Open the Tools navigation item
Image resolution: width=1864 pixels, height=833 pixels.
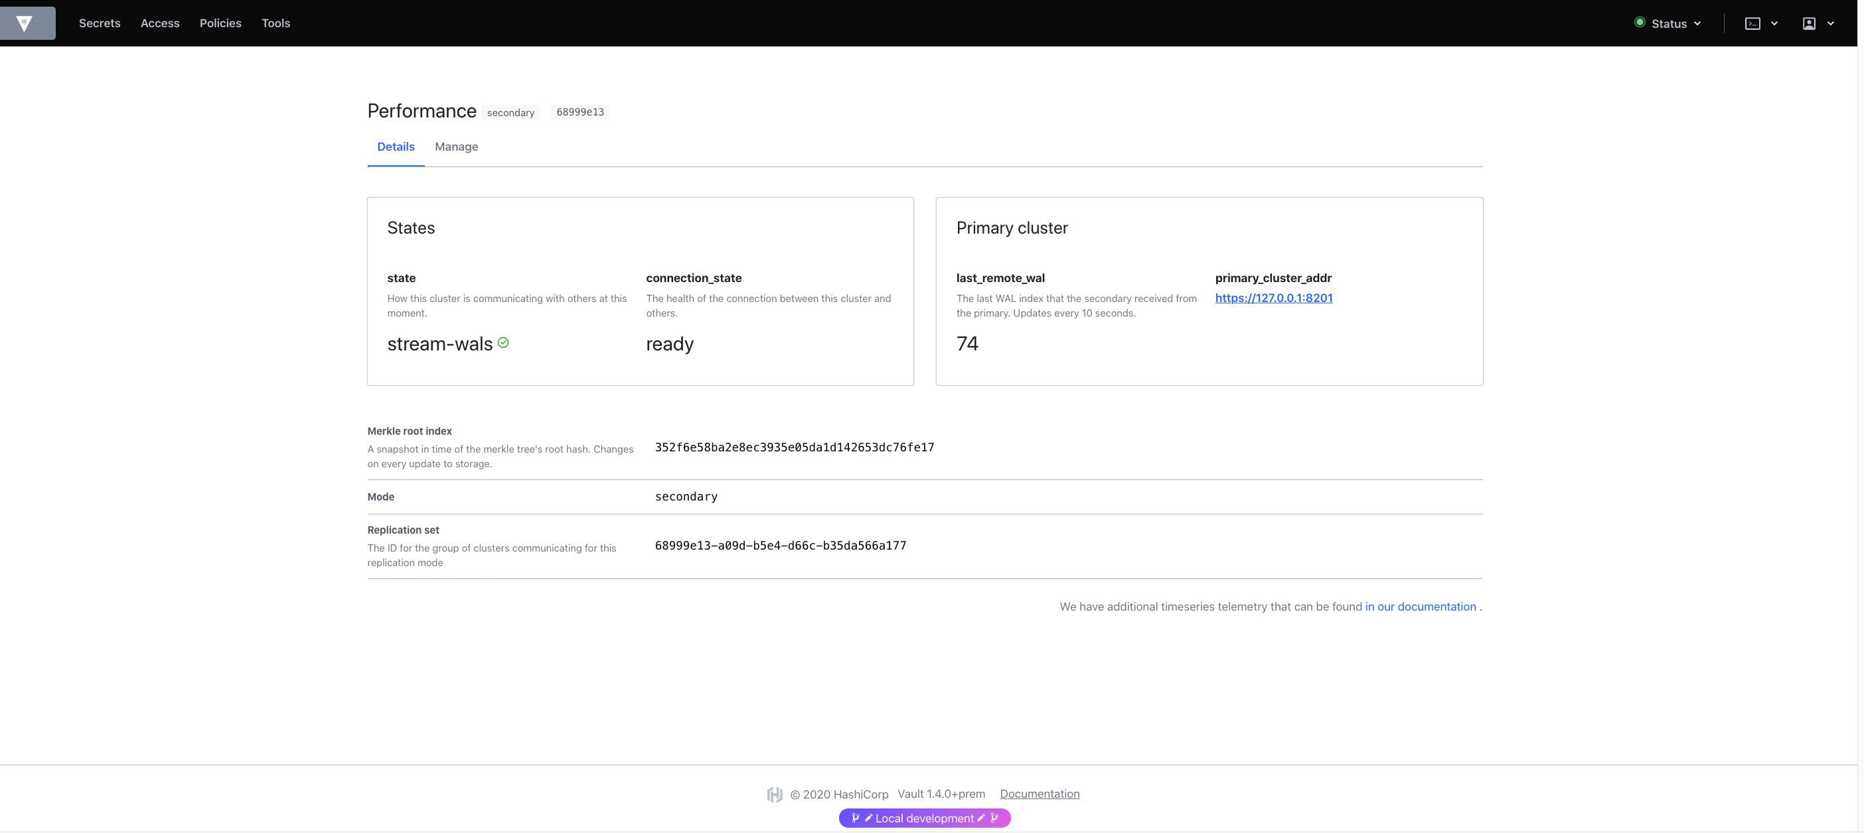(275, 23)
